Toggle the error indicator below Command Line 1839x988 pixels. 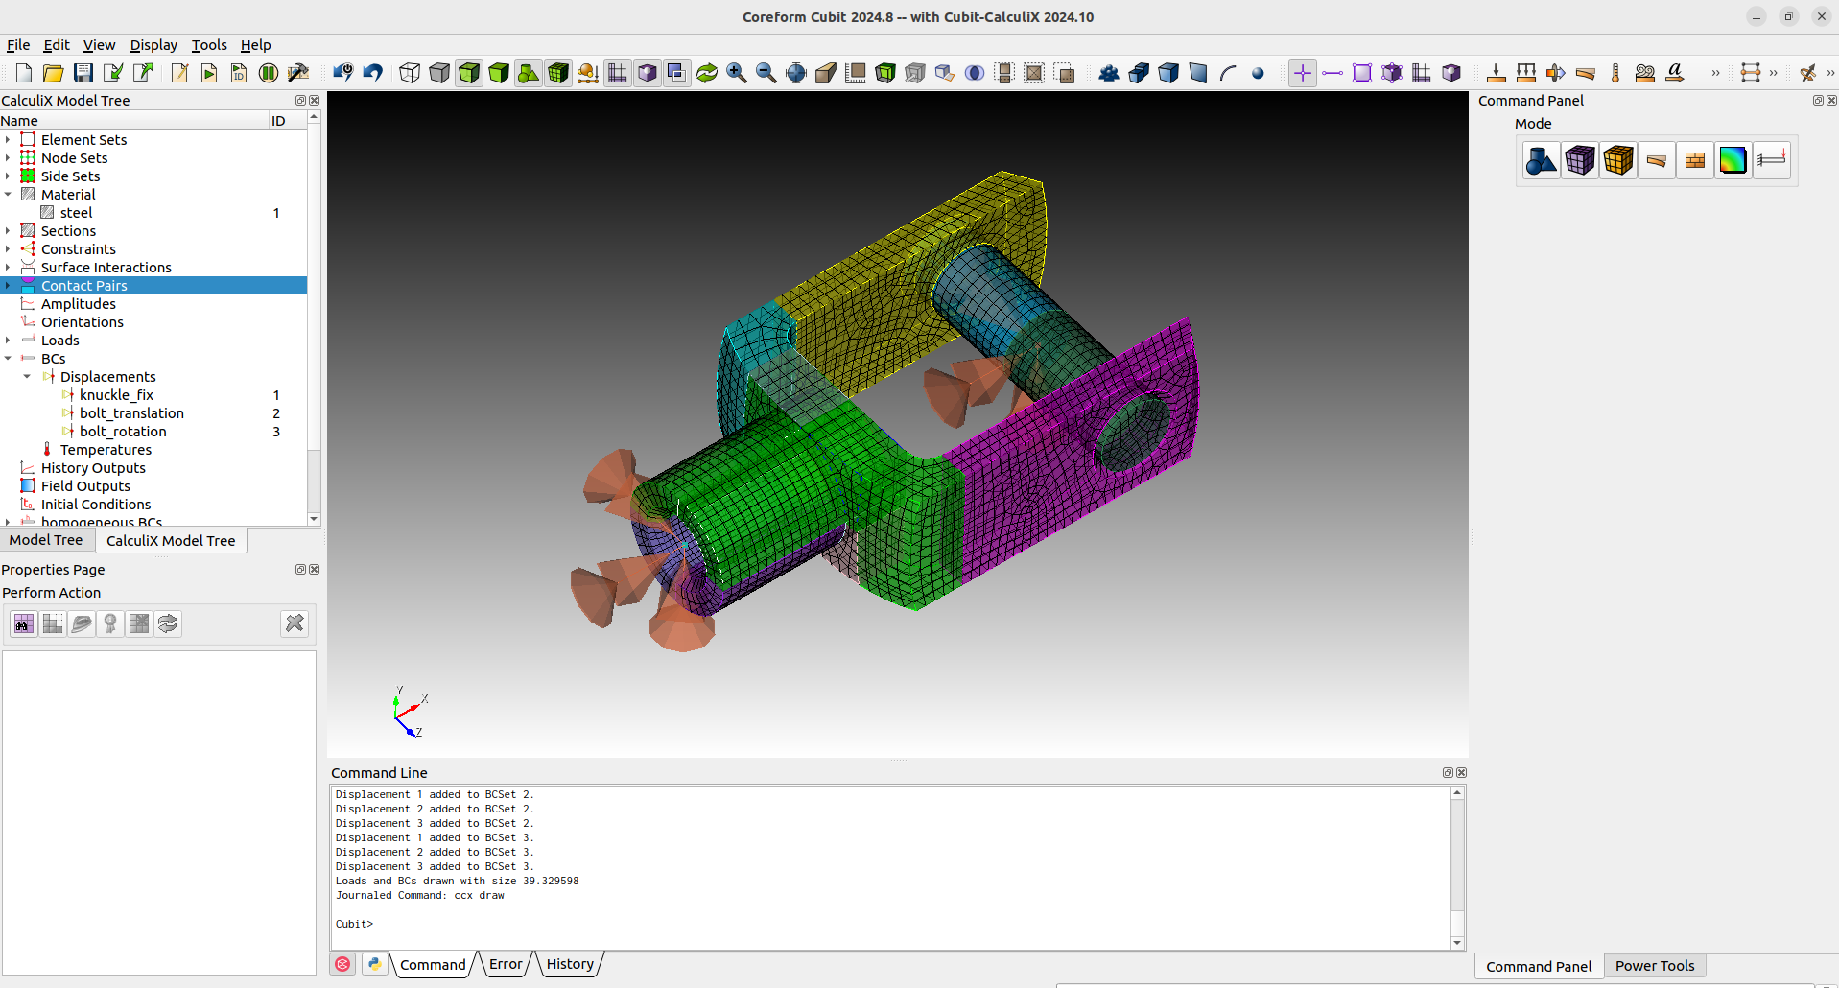(342, 964)
